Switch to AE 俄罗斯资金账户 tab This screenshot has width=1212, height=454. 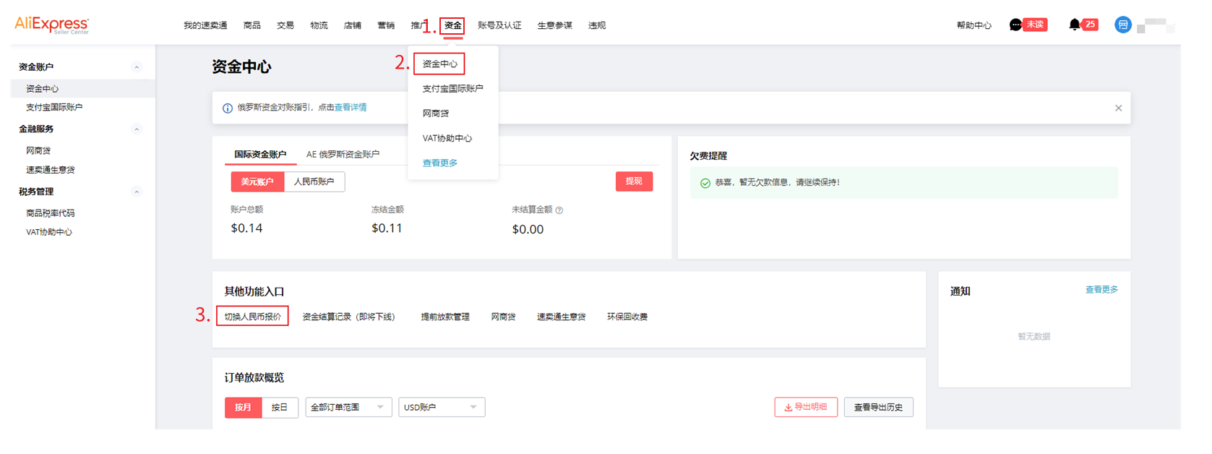click(343, 155)
